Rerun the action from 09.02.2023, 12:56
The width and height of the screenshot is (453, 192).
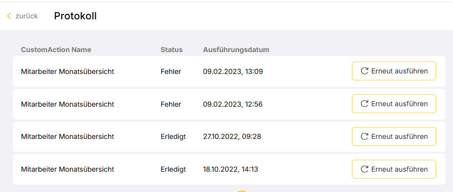[394, 104]
